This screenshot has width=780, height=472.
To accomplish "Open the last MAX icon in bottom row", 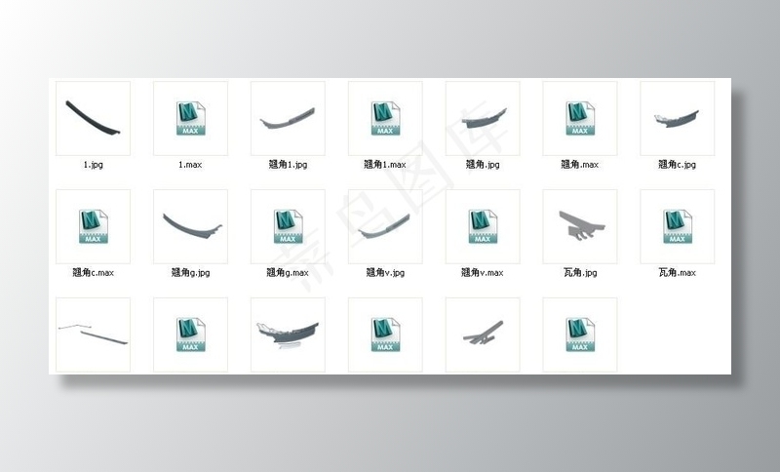I will (x=580, y=334).
